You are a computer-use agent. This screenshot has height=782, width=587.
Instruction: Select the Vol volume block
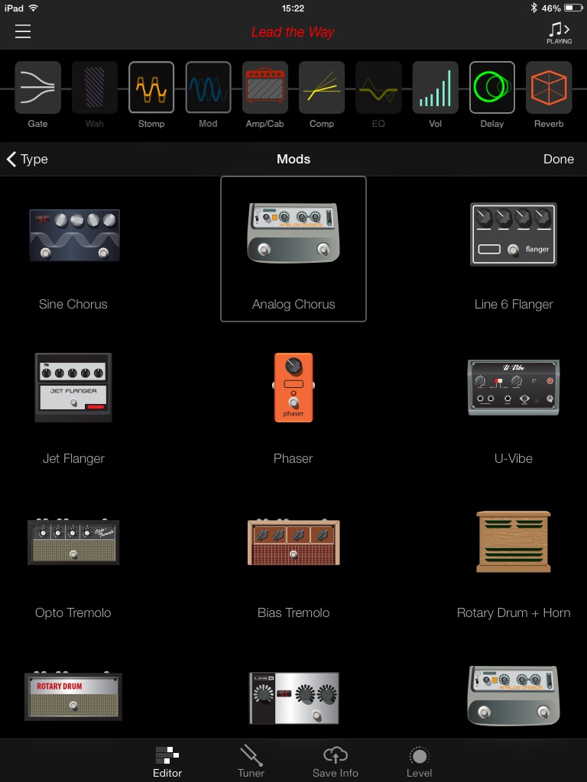click(x=435, y=88)
